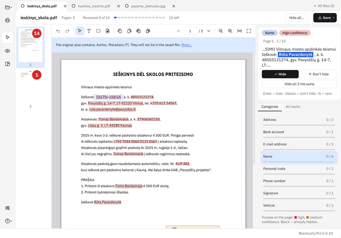Screen dimensions: 341x238
Task: Select the Phone number category row
Action: click(x=299, y=181)
